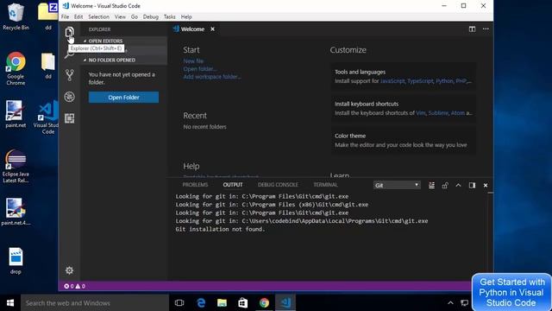The image size is (552, 311).
Task: Open Microsoft Edge from the taskbar
Action: tap(201, 303)
